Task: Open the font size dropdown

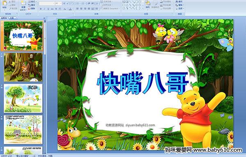Action: point(58,3)
